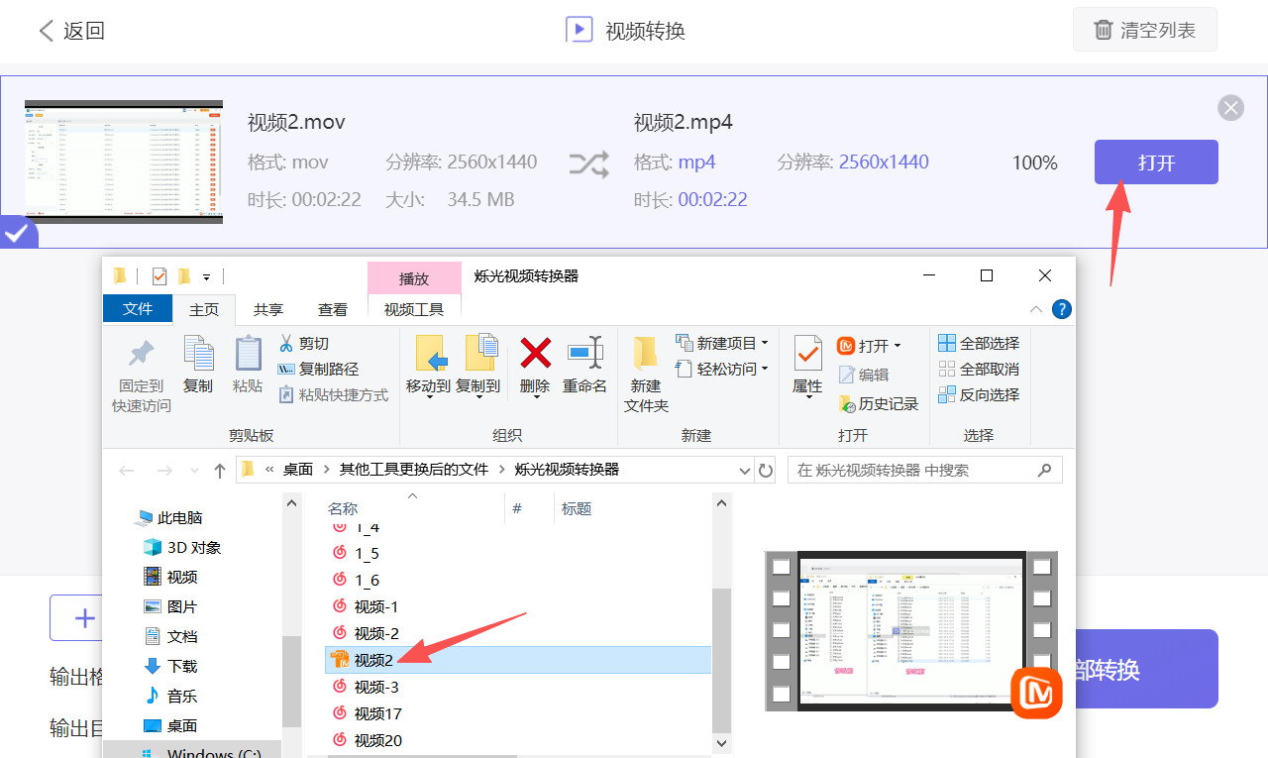1268x758 pixels.
Task: Click 全部选择 select all
Action: coord(979,343)
